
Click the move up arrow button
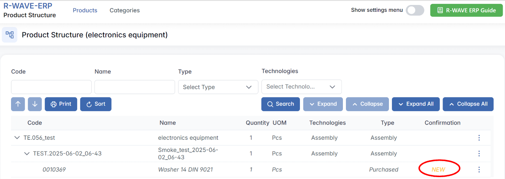pyautogui.click(x=18, y=104)
